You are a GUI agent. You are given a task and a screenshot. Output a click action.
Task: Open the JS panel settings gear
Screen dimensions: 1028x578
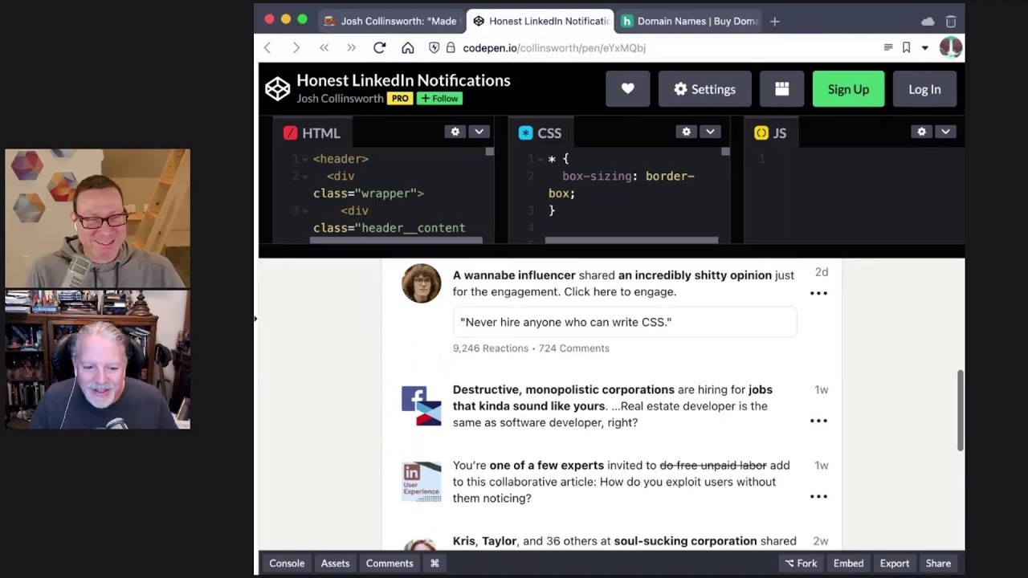(921, 131)
